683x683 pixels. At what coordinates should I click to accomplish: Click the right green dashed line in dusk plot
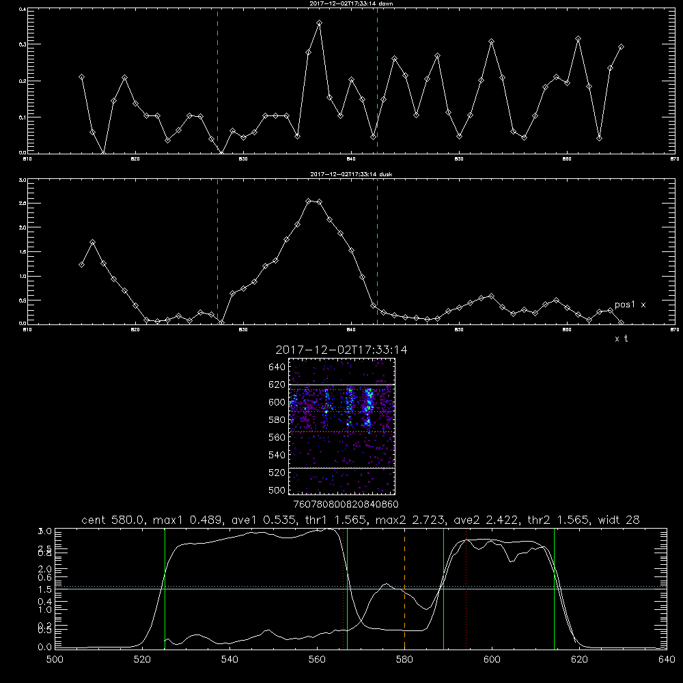(377, 252)
